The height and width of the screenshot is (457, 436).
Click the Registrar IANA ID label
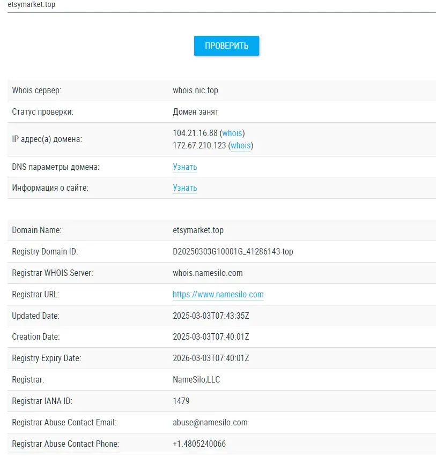[x=42, y=401]
